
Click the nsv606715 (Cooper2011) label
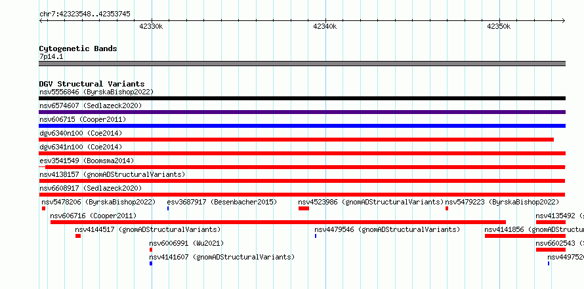click(x=83, y=119)
